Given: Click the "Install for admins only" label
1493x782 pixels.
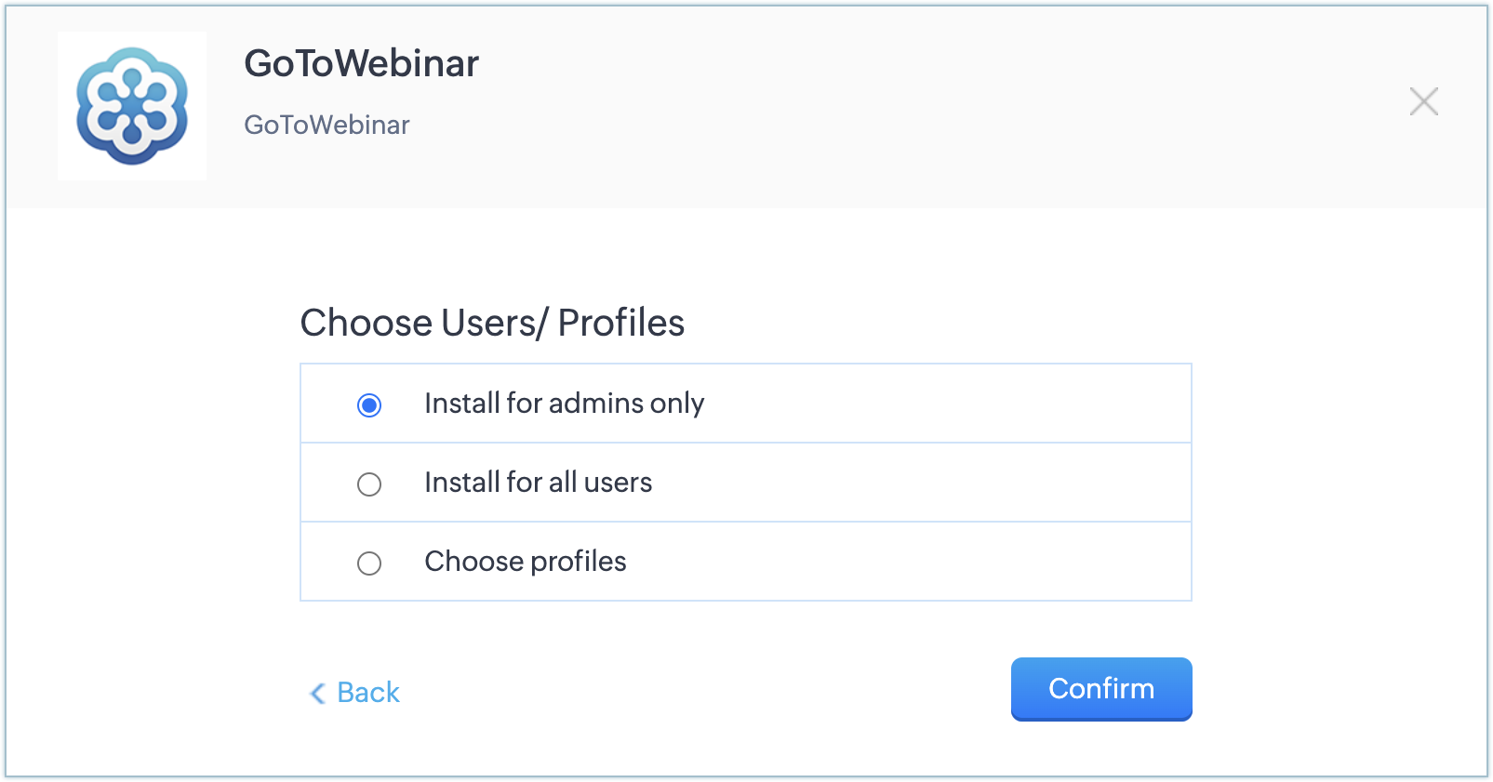Looking at the screenshot, I should (564, 404).
